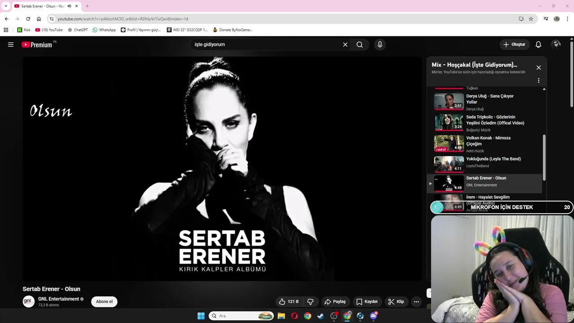
Task: Click the page vertical scrollbar
Action: pyautogui.click(x=572, y=74)
